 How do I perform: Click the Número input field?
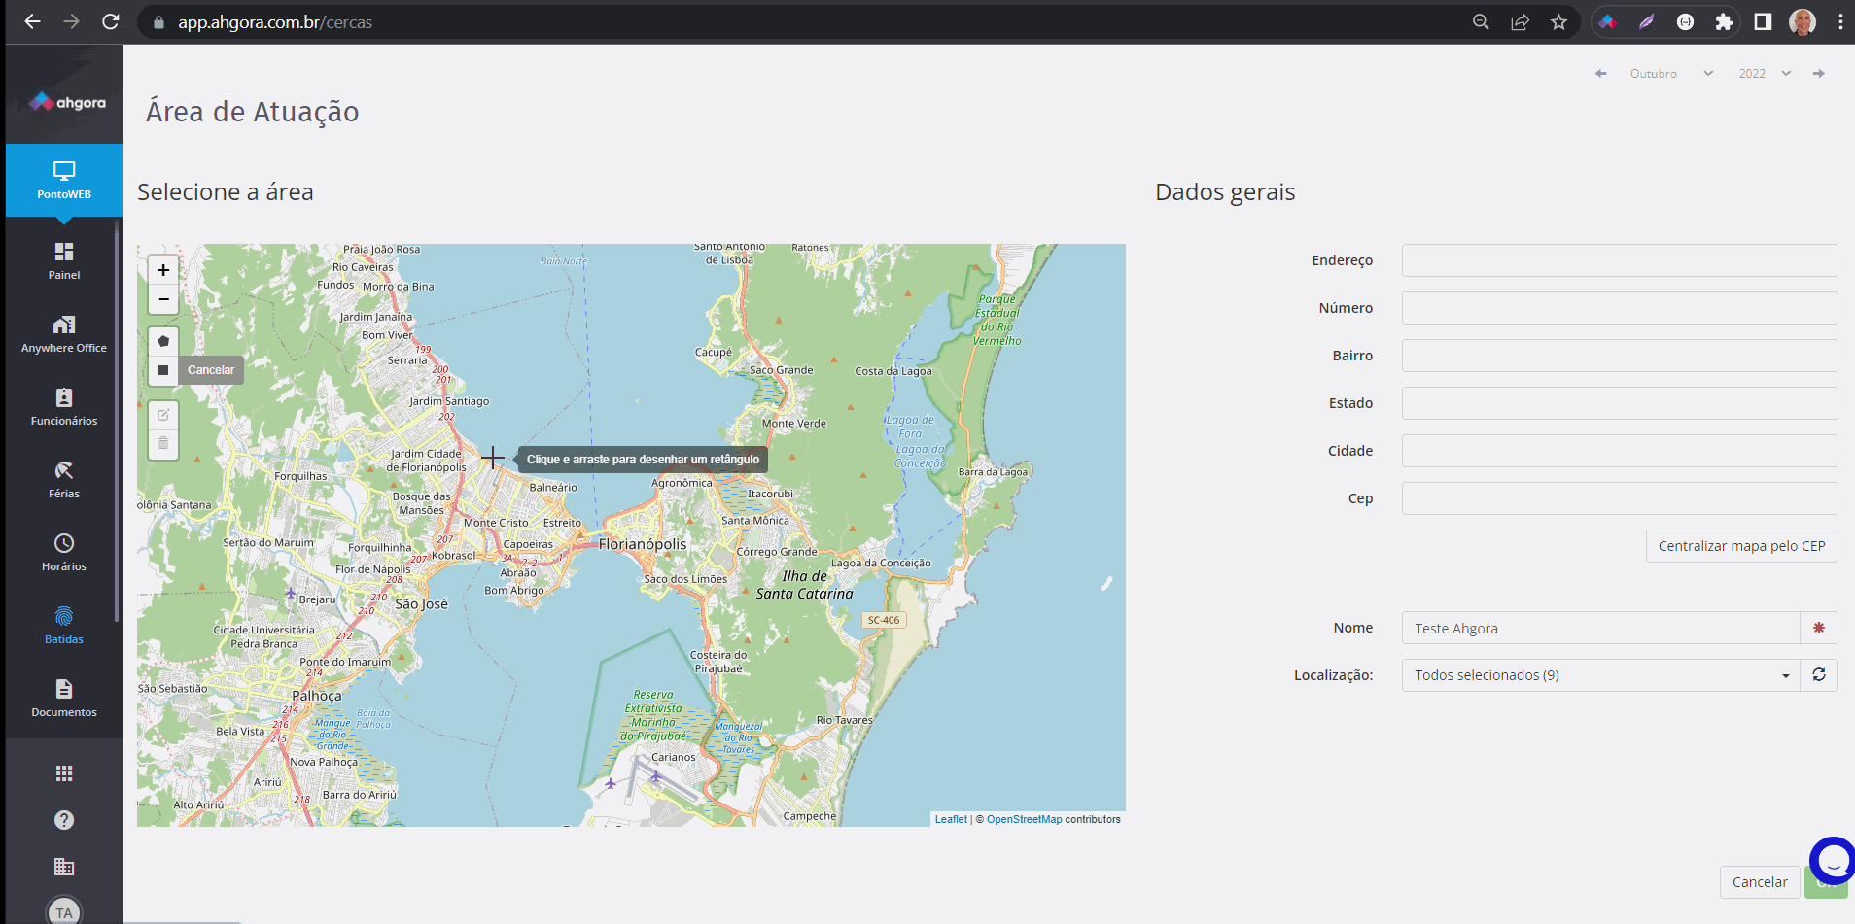[1620, 308]
